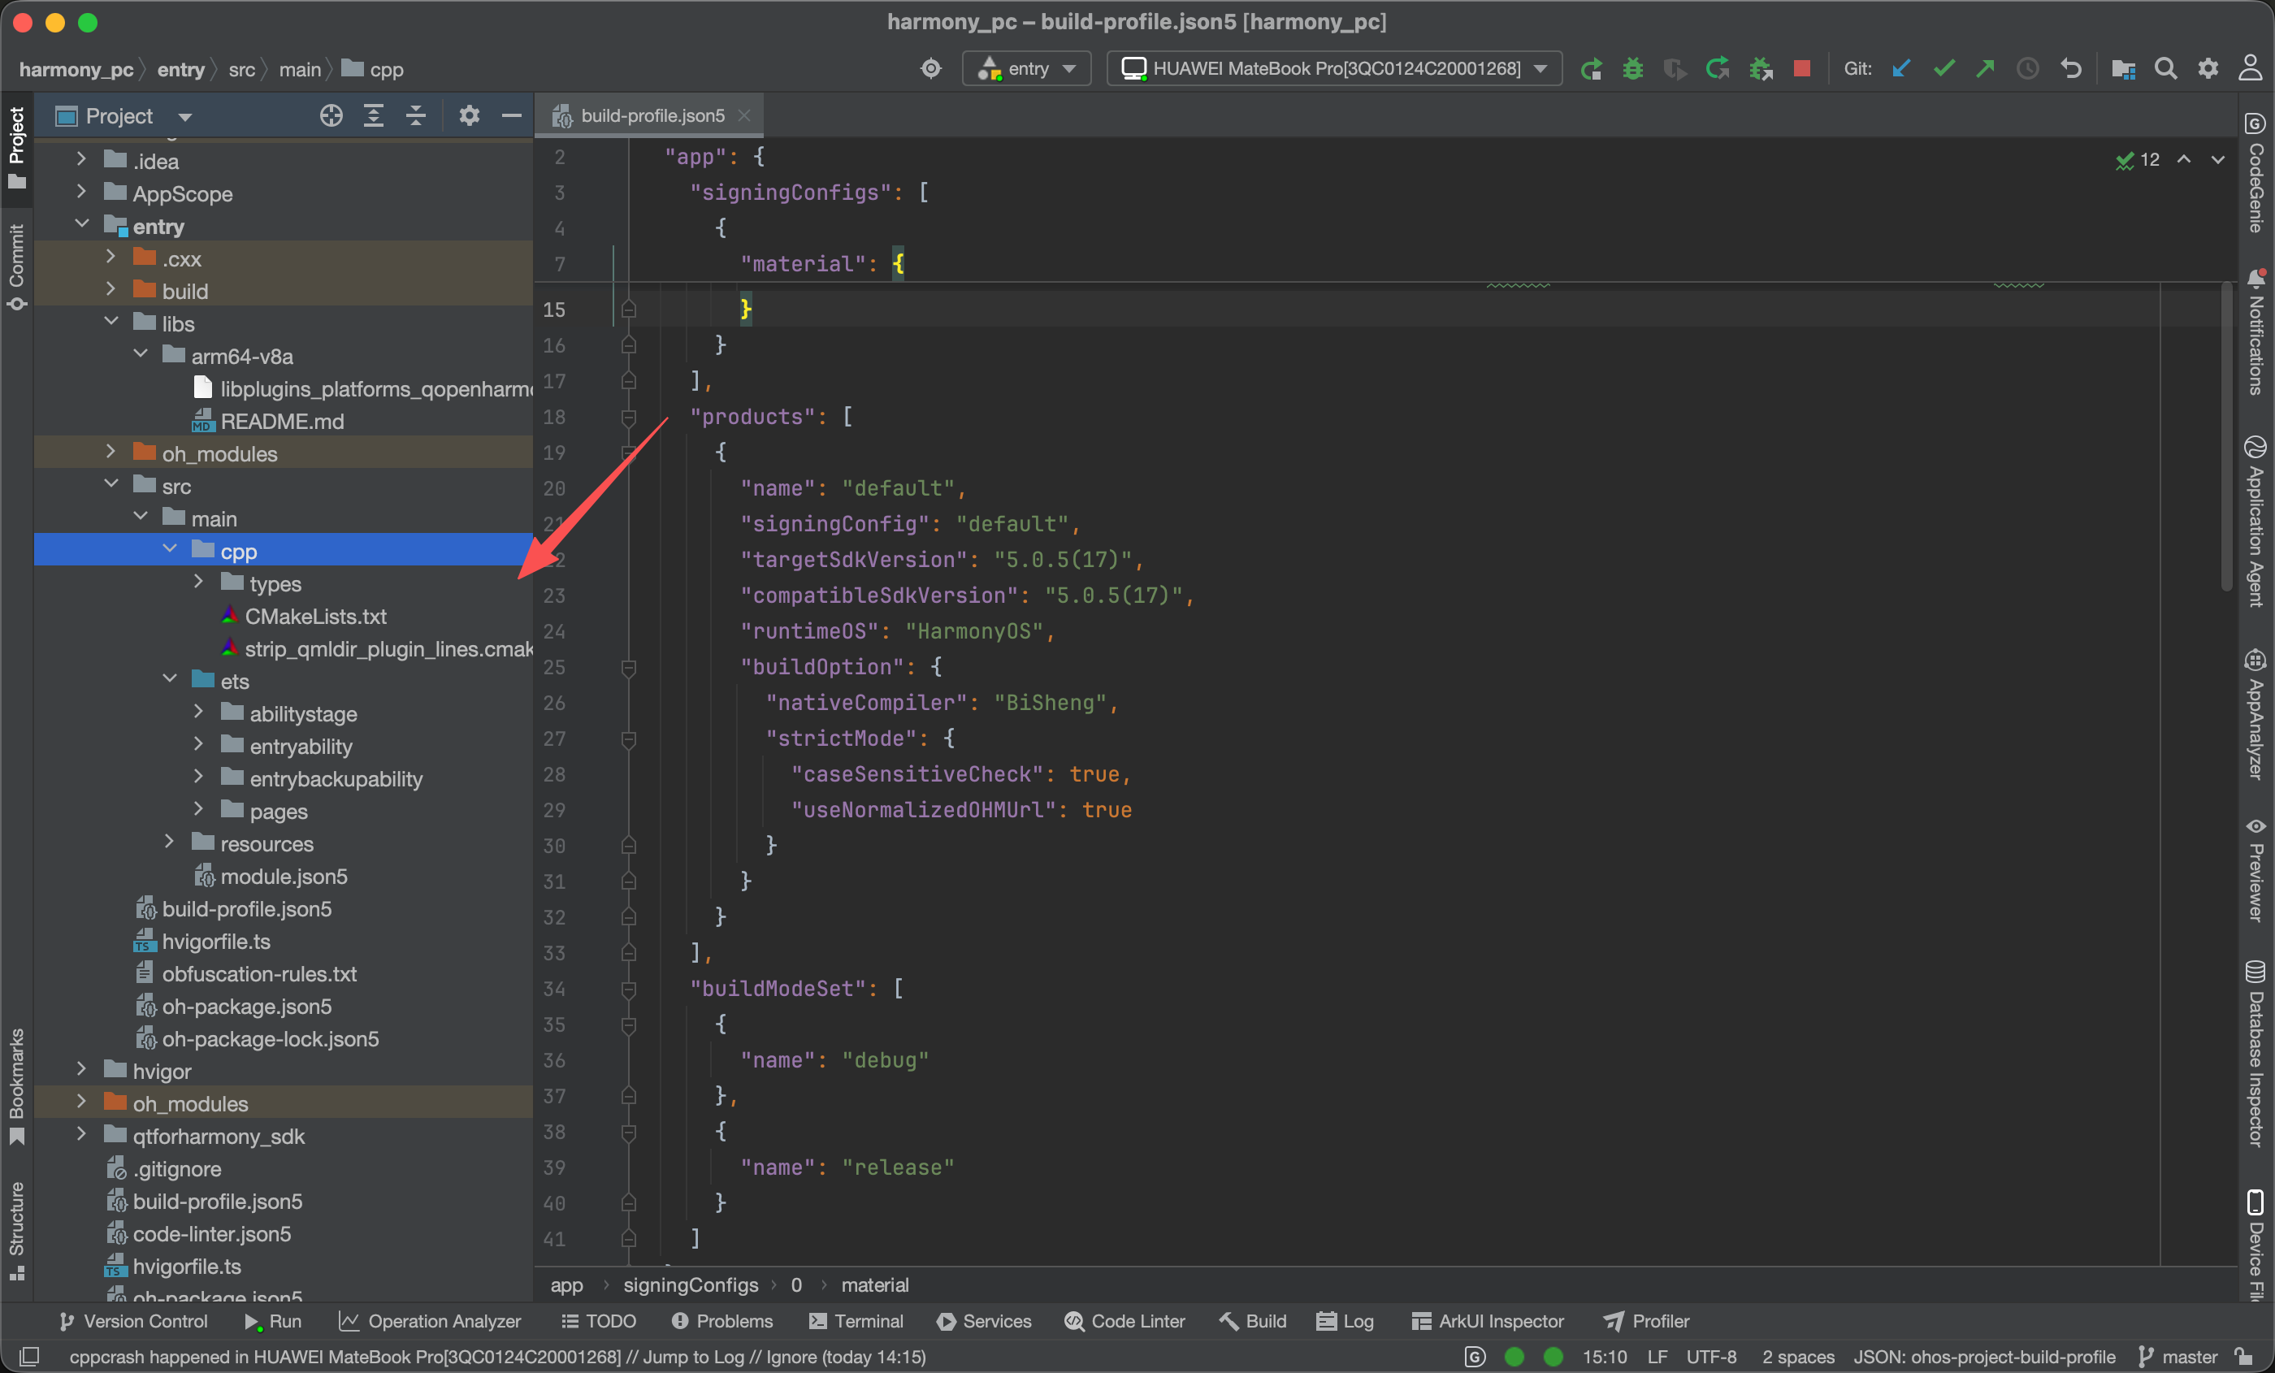This screenshot has width=2275, height=1373.
Task: Click the user account profile icon
Action: [x=2250, y=69]
